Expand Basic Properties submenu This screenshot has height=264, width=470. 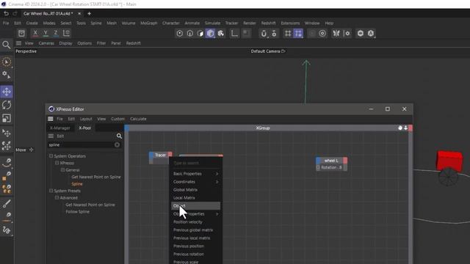pos(195,174)
